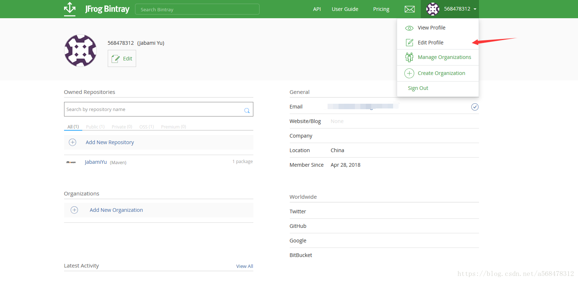This screenshot has width=578, height=281.
Task: Click the Member Since date Apr 28, 2018
Action: click(x=345, y=165)
